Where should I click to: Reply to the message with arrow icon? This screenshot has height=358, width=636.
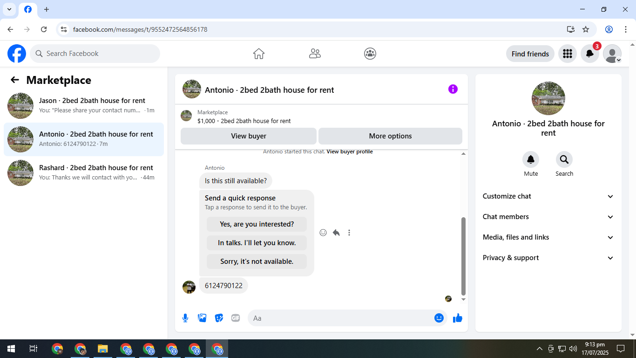(336, 233)
